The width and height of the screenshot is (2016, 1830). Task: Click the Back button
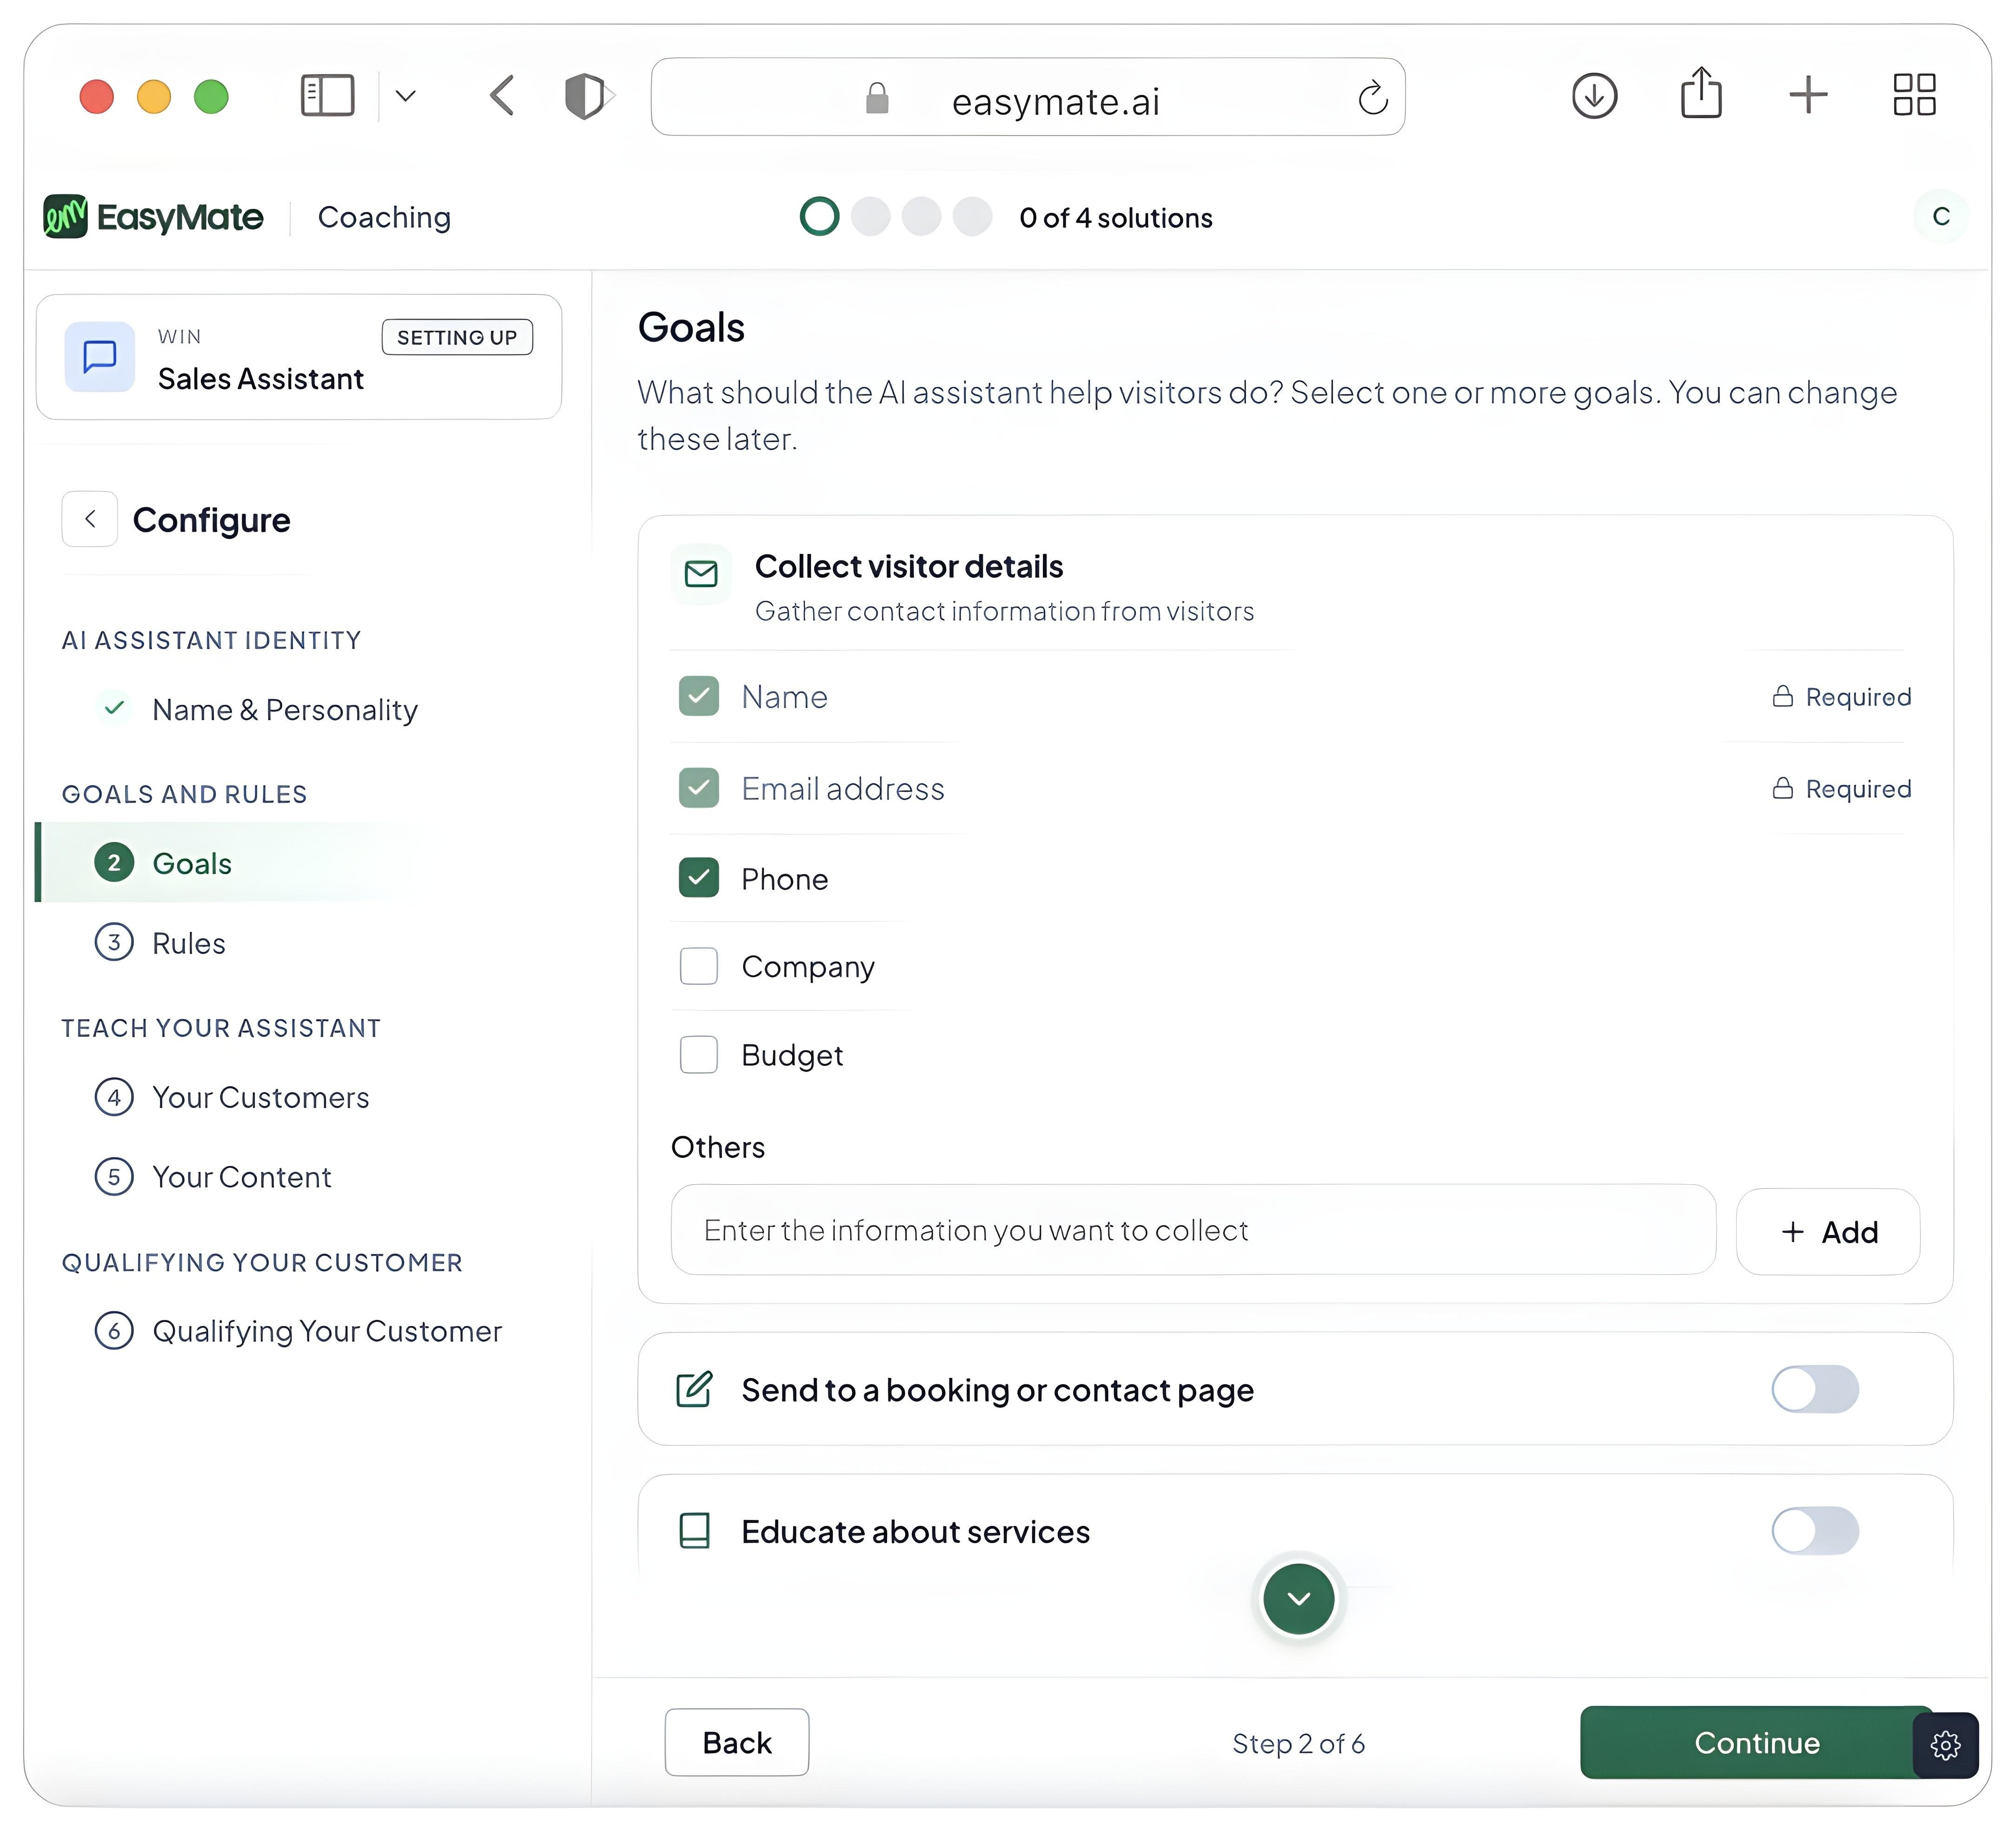pyautogui.click(x=736, y=1743)
